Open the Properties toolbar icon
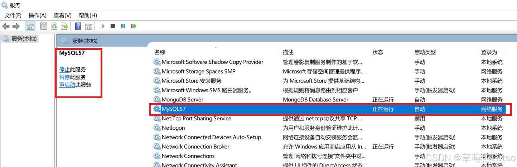Screen dimensions: 517x167 click(x=44, y=26)
